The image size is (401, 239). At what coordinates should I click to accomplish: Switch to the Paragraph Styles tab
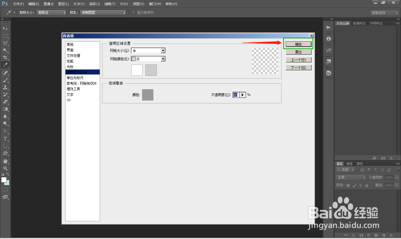point(359,23)
